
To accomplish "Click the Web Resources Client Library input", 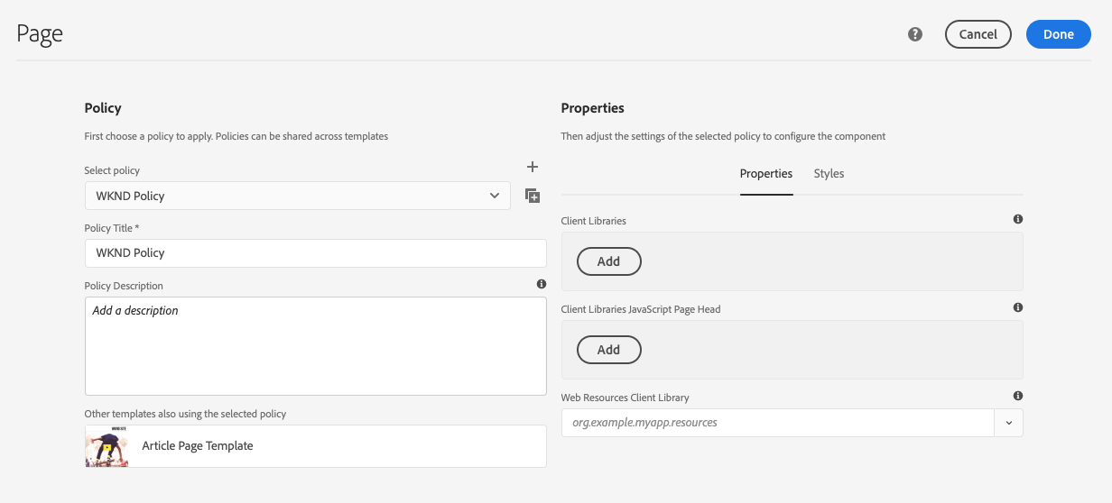I will click(x=777, y=422).
